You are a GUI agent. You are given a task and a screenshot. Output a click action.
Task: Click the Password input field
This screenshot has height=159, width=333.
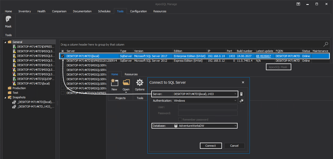tap(208, 113)
